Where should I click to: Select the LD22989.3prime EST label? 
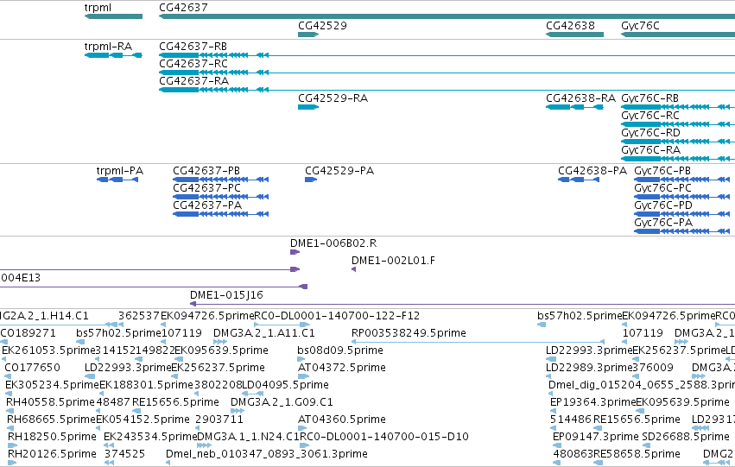pyautogui.click(x=589, y=369)
